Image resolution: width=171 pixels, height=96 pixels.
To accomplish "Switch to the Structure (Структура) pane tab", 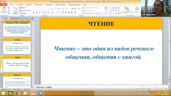I will point(15,18).
